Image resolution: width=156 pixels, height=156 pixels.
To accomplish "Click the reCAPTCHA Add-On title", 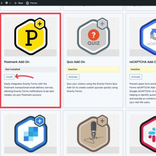I will click(143, 62).
